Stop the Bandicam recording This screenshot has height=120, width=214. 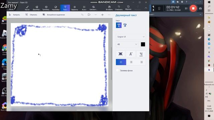(193, 8)
